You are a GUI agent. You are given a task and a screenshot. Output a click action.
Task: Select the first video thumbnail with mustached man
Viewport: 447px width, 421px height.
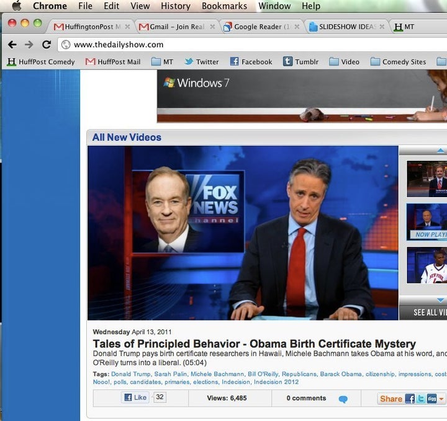[427, 179]
